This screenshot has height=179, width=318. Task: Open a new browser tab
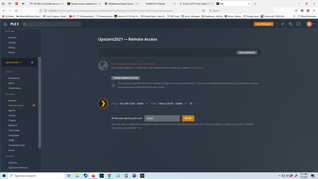[255, 4]
